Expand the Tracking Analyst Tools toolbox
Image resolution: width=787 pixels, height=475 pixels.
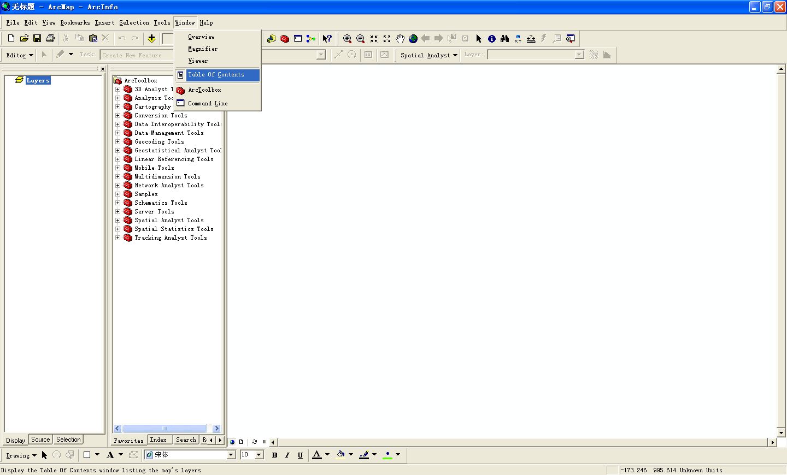pos(118,238)
